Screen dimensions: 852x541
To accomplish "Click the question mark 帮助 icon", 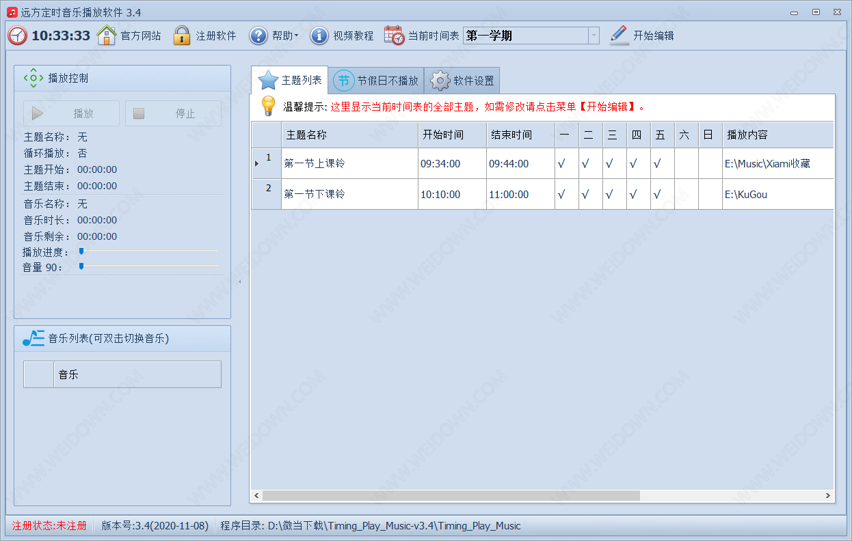I will pos(258,36).
